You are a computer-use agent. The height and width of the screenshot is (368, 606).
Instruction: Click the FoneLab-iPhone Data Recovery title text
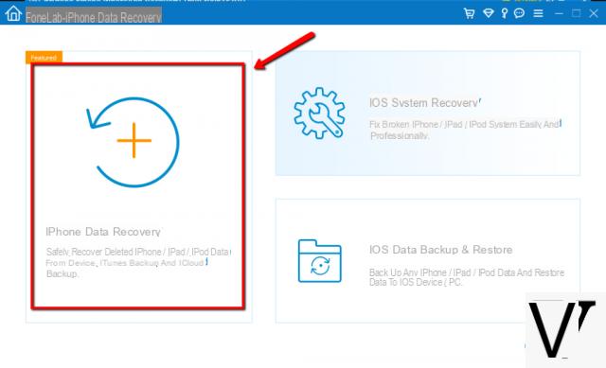[x=94, y=17]
